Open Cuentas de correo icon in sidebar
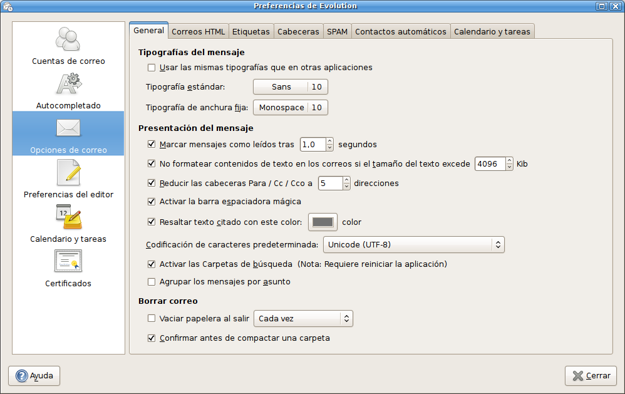 coord(68,39)
